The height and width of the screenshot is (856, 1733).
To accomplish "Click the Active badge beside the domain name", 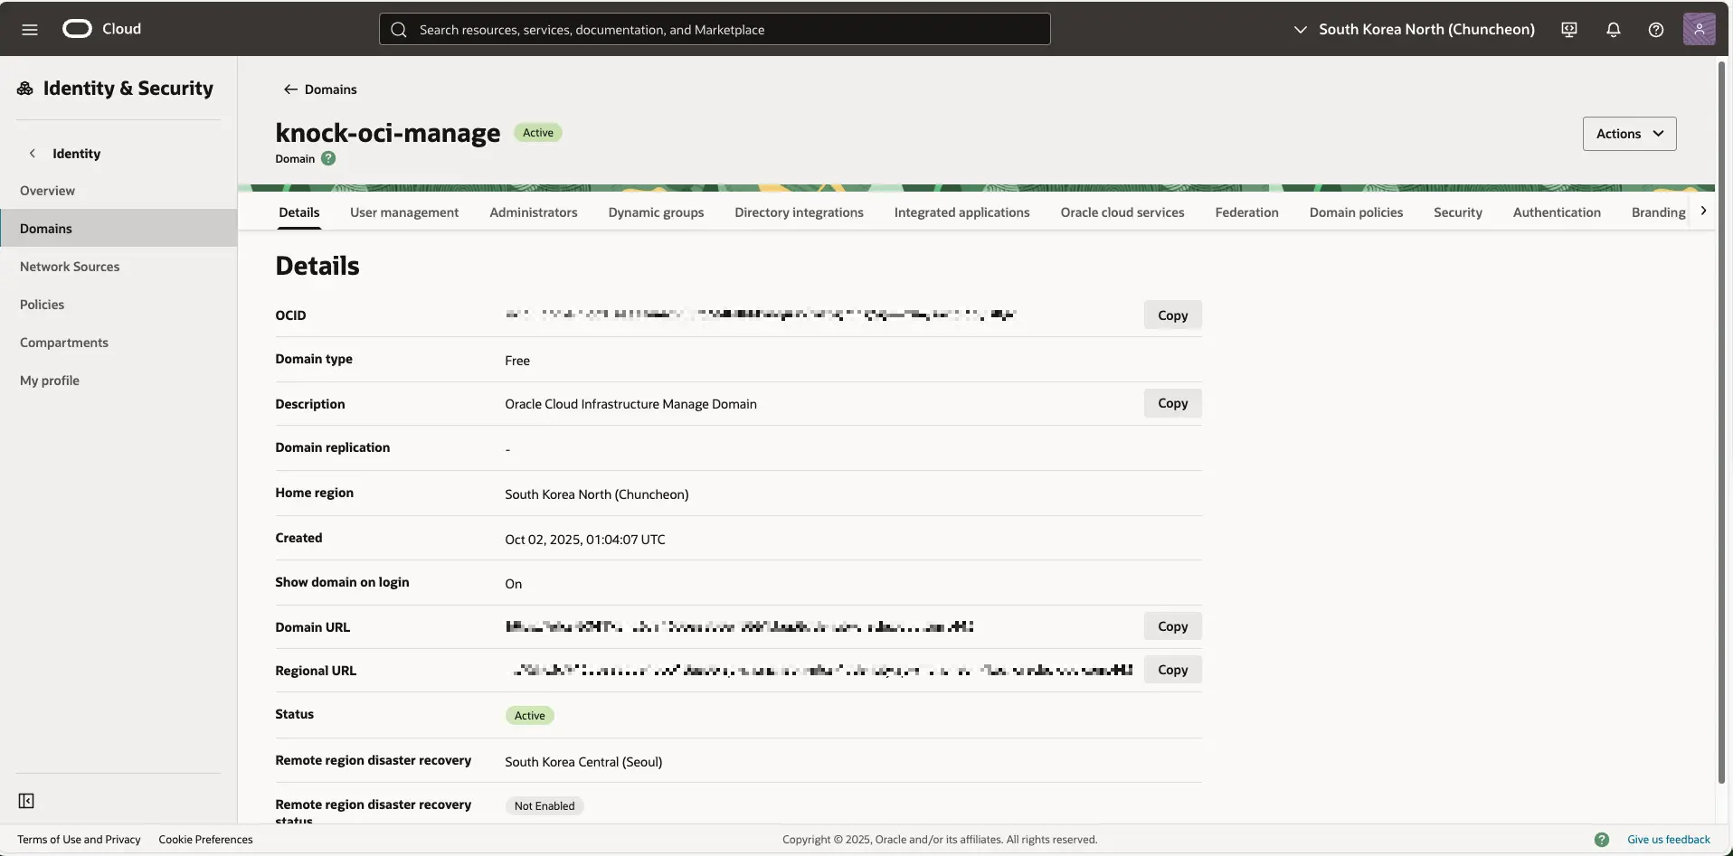I will tap(538, 133).
